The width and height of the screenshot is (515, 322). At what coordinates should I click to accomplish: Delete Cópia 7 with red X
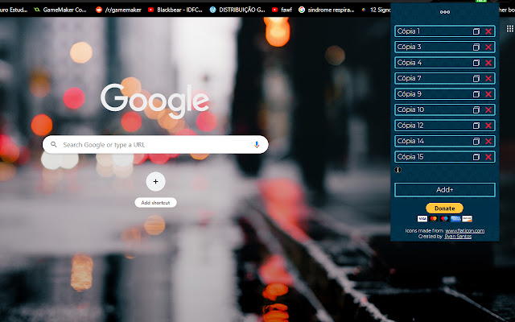click(x=488, y=79)
